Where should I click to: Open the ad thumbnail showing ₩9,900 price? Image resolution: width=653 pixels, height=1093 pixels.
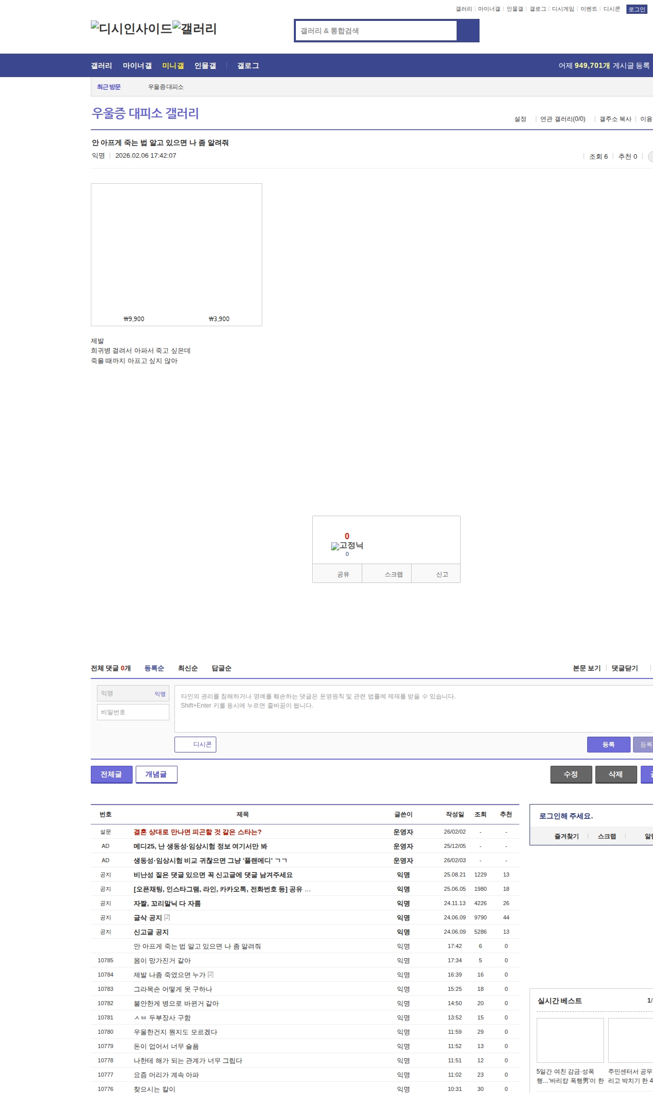tap(134, 255)
